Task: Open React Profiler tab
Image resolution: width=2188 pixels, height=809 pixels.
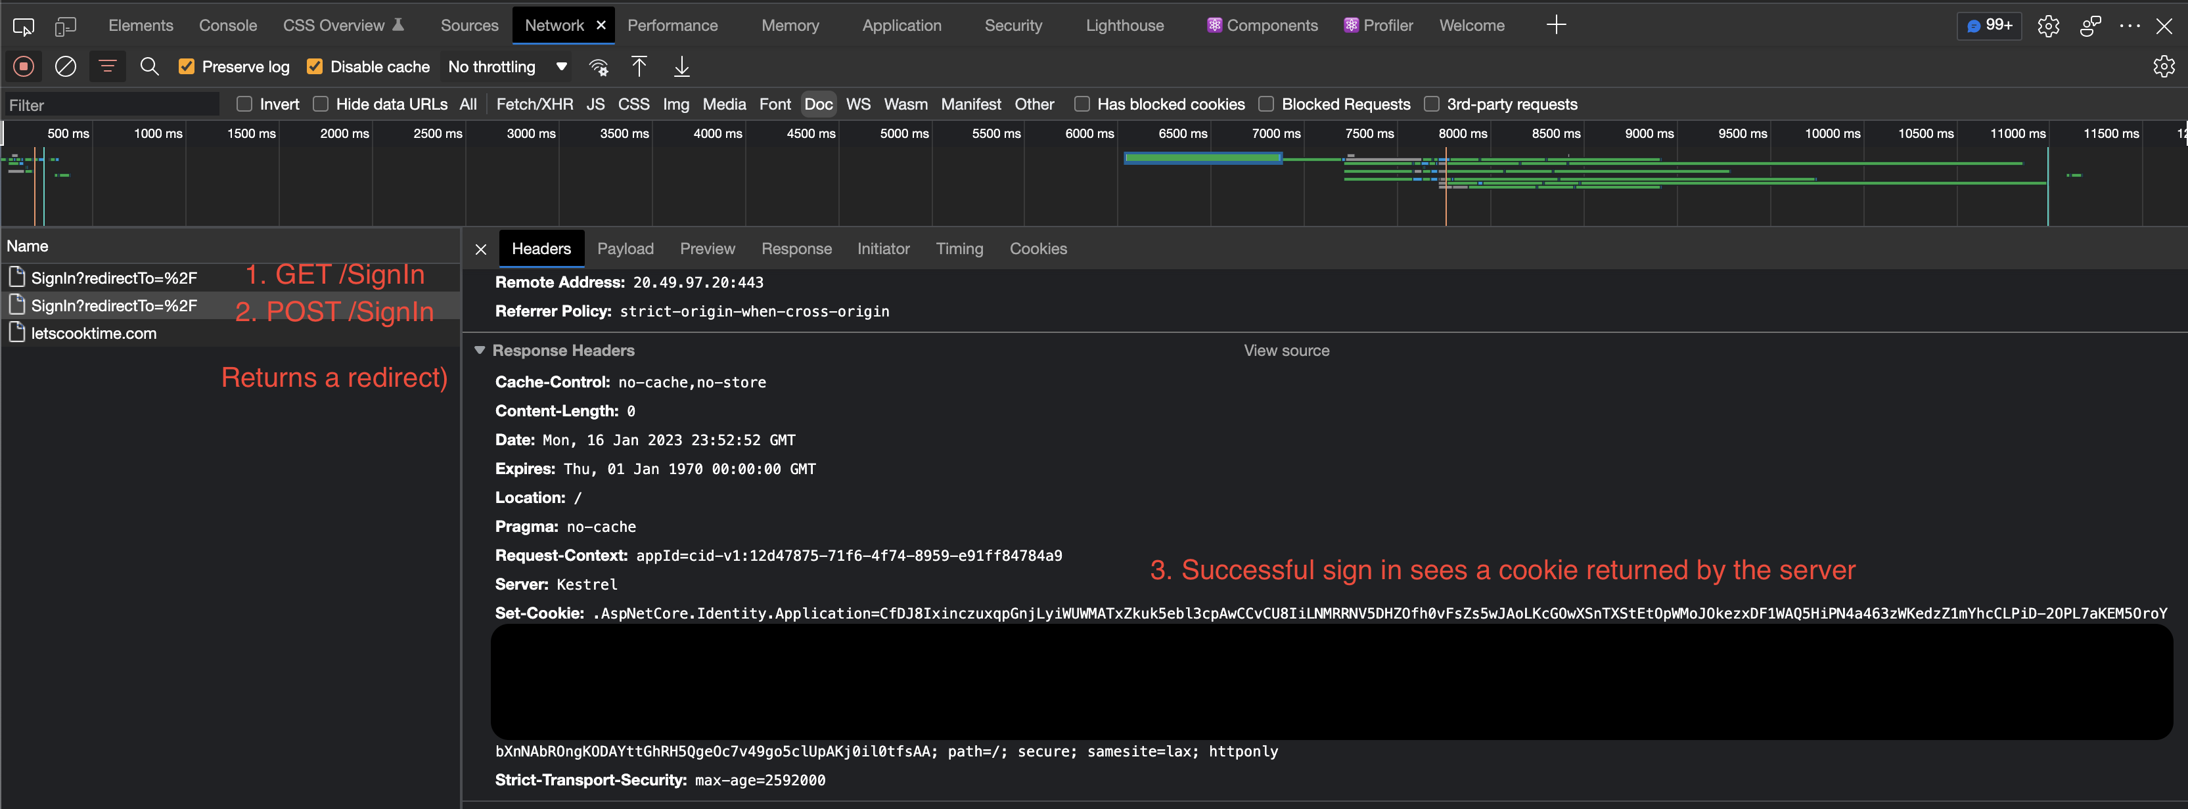Action: (1378, 26)
